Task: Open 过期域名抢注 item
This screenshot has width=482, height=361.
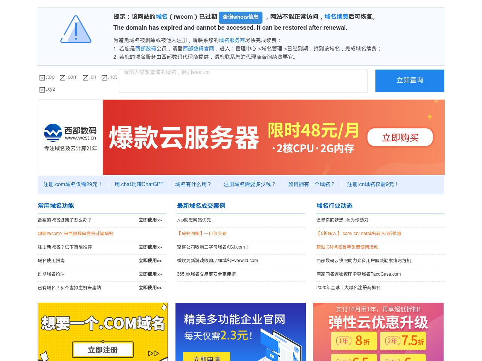Action: click(x=51, y=274)
